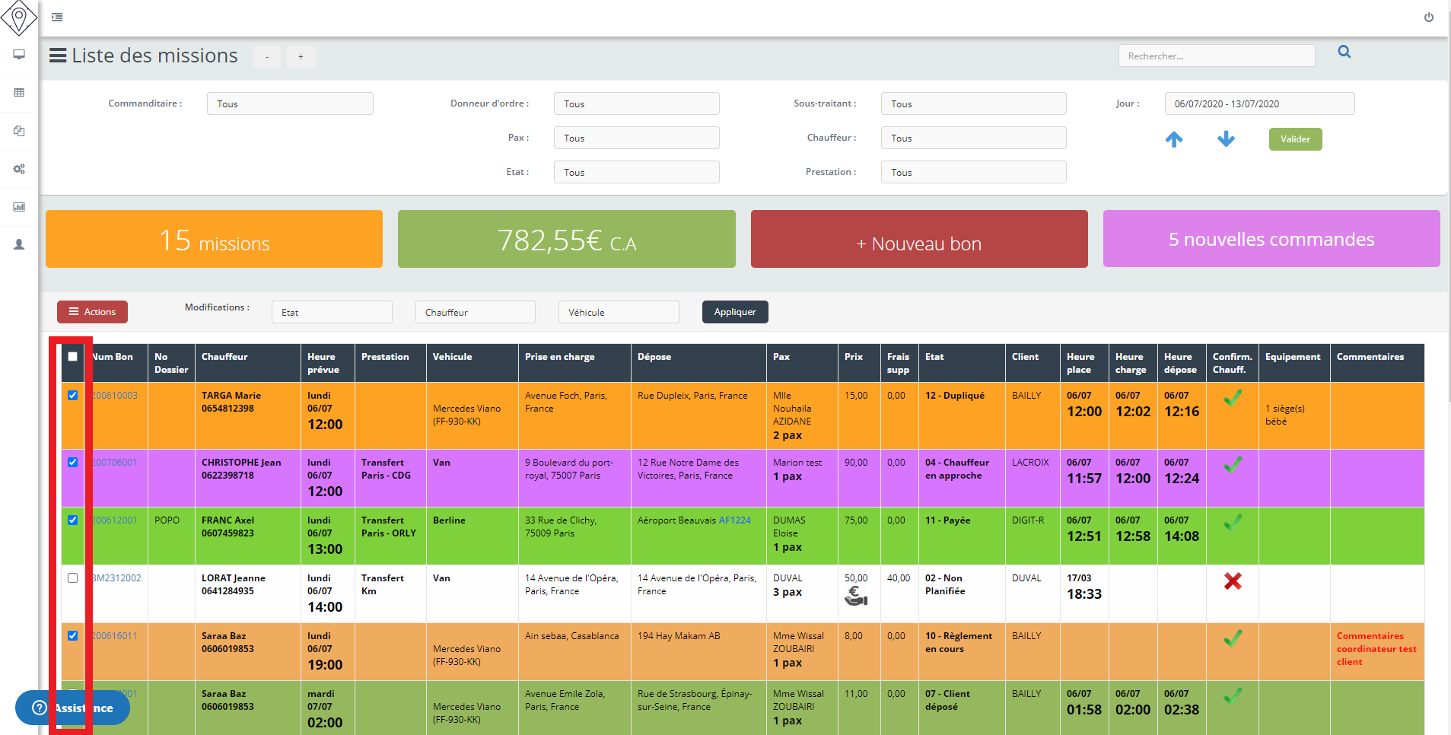
Task: Expand the Prestation filter dropdown
Action: (x=972, y=173)
